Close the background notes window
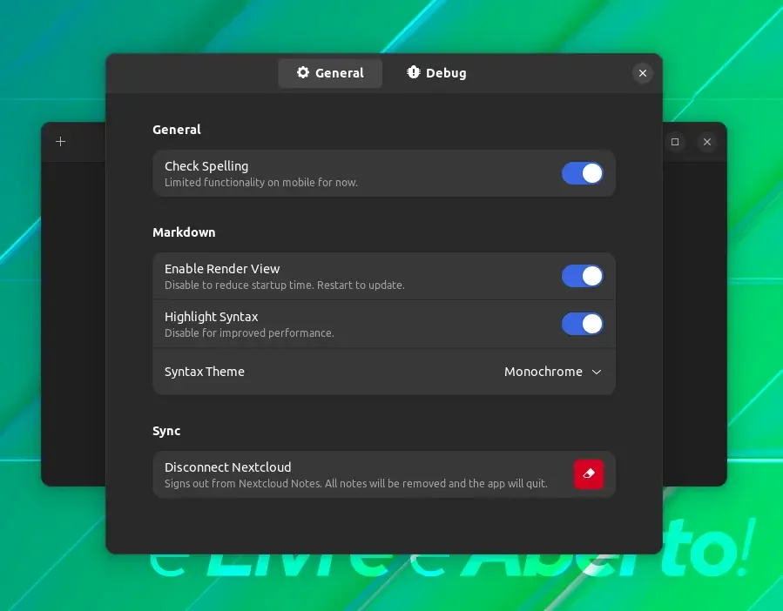783x611 pixels. (x=707, y=142)
